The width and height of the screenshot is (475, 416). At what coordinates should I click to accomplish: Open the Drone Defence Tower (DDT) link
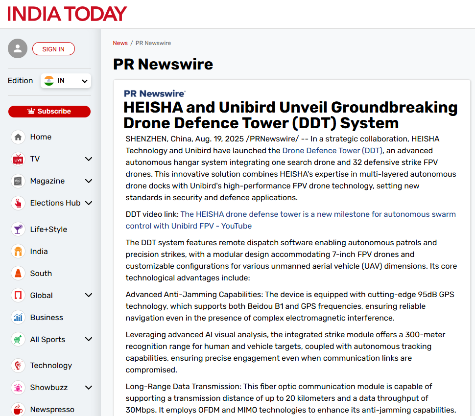332,151
